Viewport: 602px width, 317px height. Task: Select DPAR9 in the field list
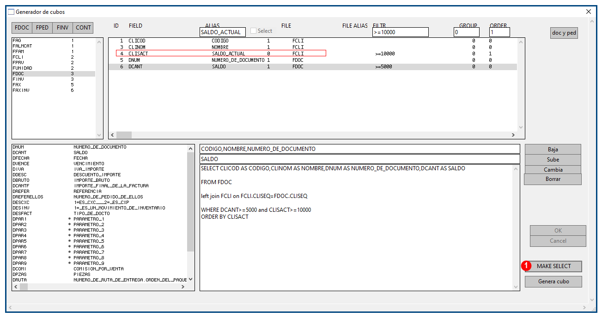(x=99, y=263)
